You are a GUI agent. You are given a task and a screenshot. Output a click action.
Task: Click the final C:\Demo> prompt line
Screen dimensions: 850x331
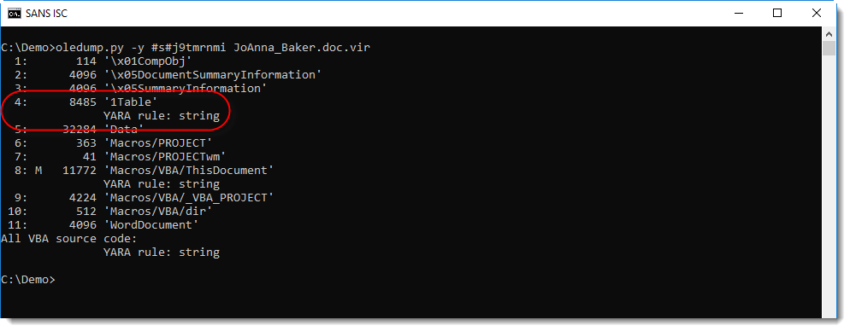(x=28, y=280)
